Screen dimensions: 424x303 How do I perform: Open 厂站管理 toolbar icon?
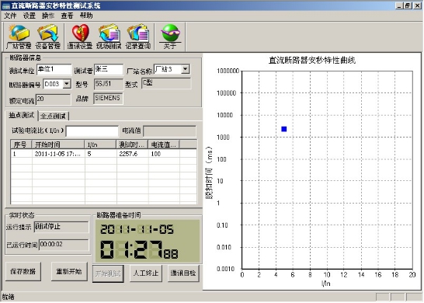point(19,37)
